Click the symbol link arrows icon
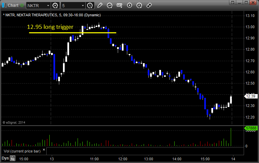Viewport: 259px width, 163px height. coord(149,5)
